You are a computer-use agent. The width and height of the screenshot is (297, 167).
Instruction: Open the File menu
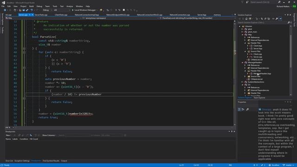click(3, 6)
